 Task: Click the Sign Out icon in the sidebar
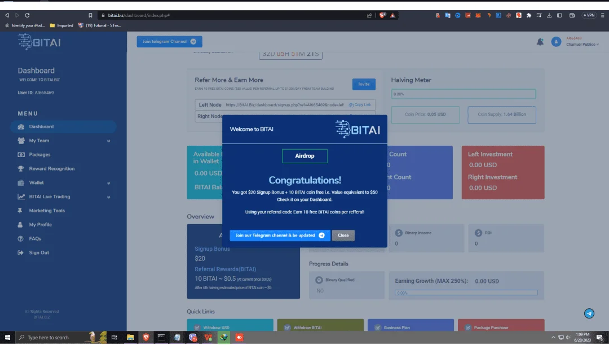coord(21,252)
